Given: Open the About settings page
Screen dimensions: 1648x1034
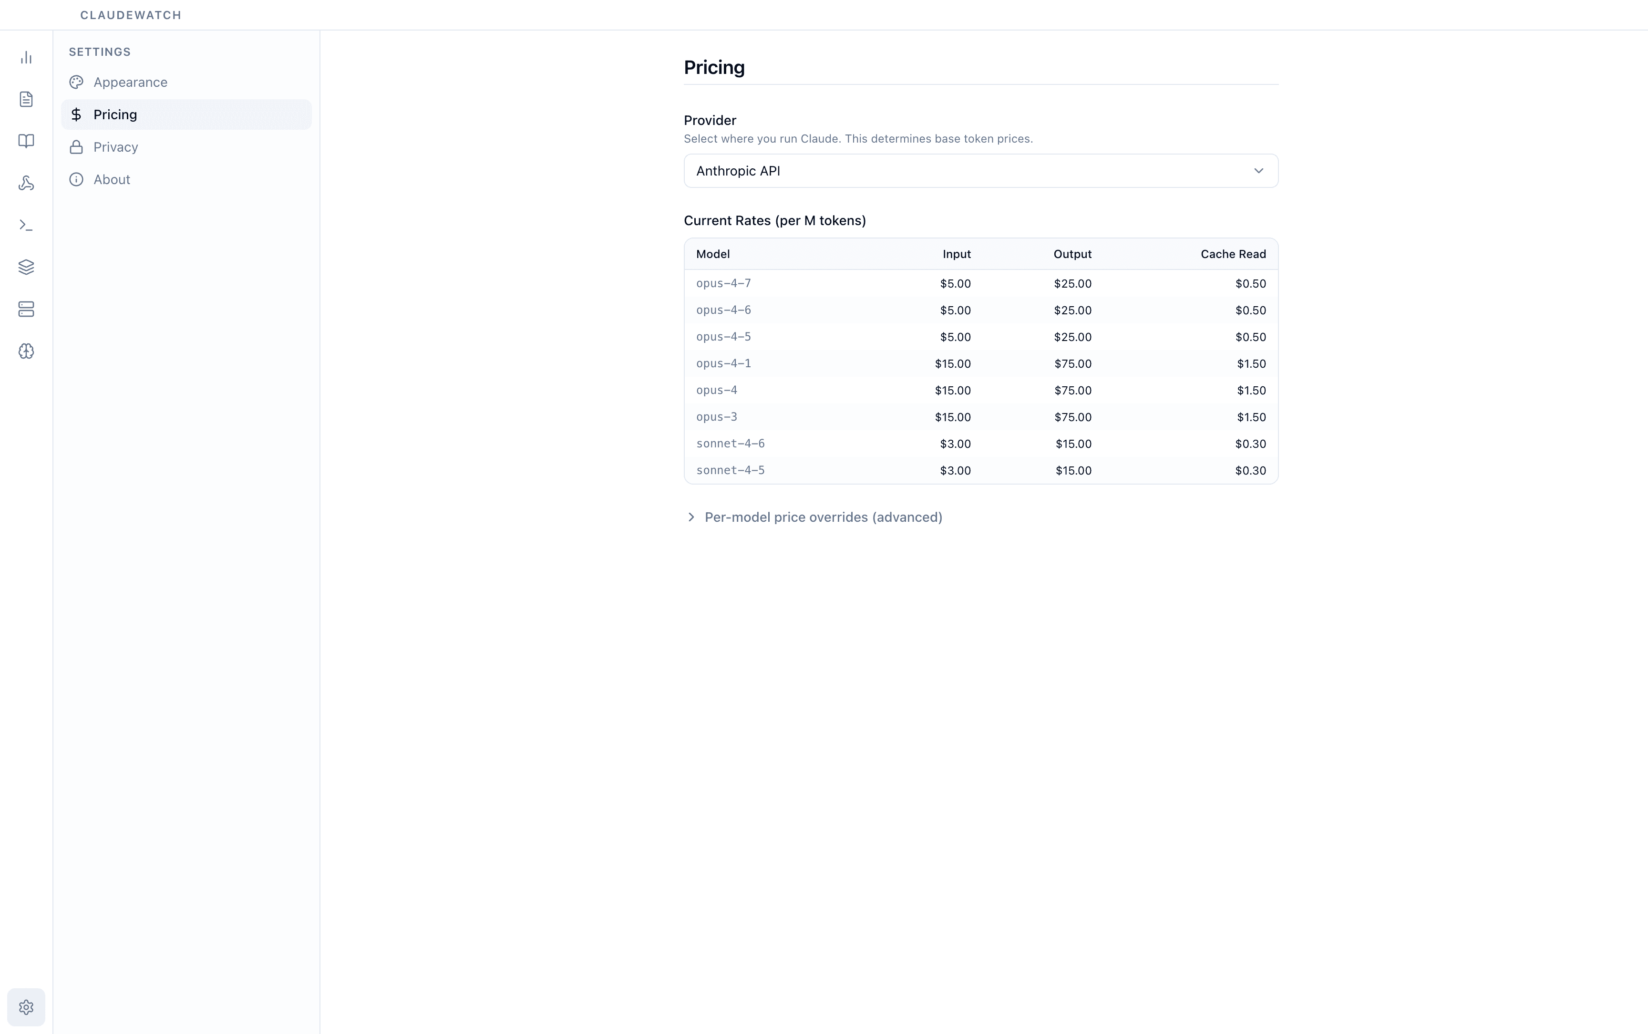Looking at the screenshot, I should tap(186, 179).
